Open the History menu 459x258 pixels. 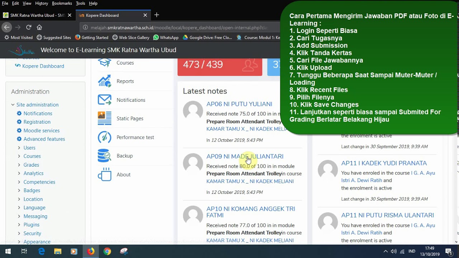[x=42, y=3]
